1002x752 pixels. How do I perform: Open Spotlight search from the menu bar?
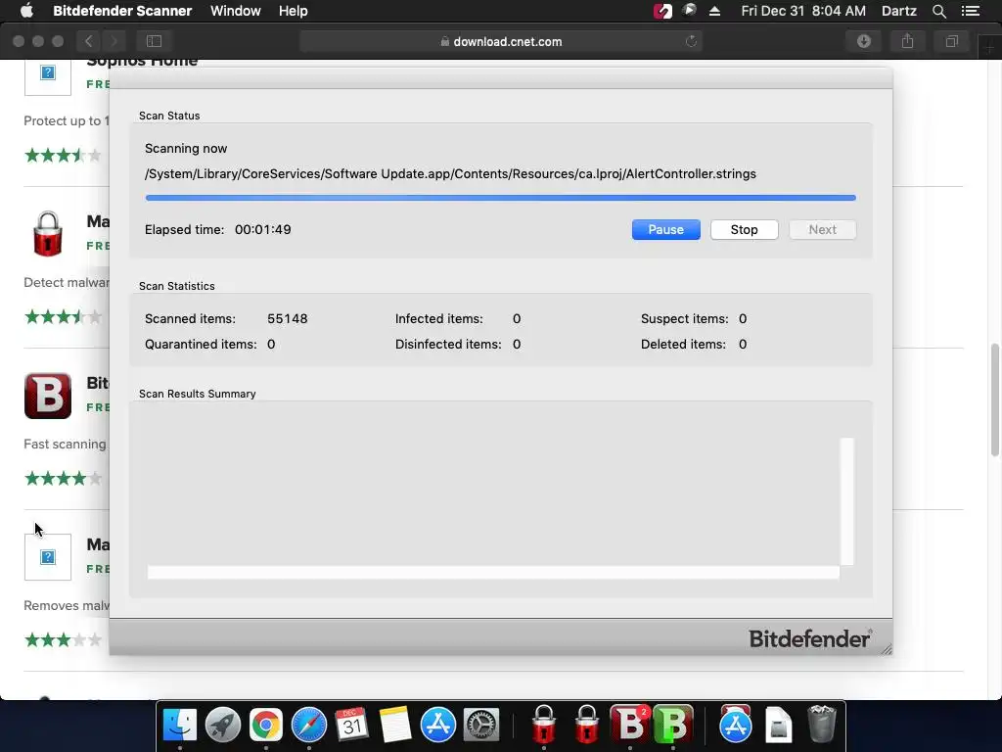pyautogui.click(x=938, y=11)
